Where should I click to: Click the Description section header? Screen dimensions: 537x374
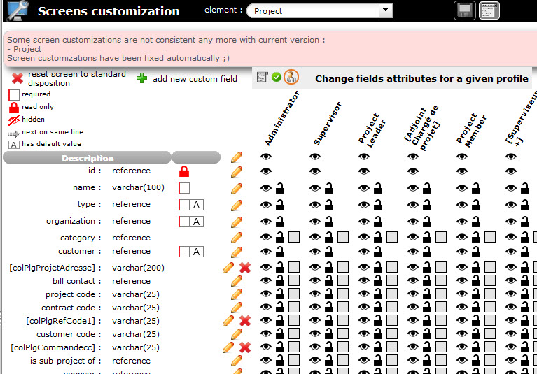(x=87, y=158)
